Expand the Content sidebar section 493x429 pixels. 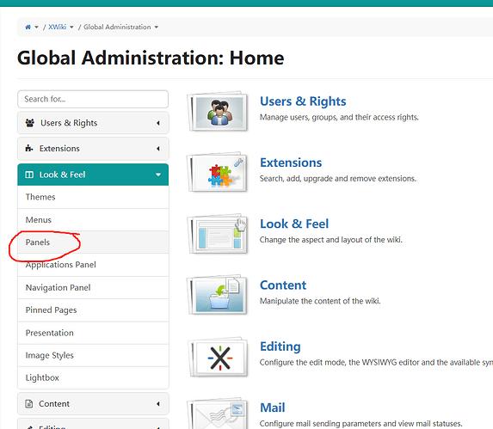tap(93, 403)
